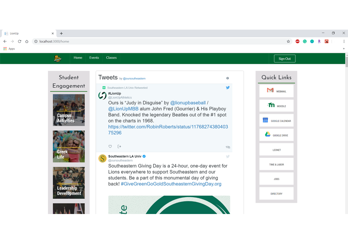This screenshot has width=348, height=244.
Task: Click the Adblock Plus extension icon
Action: [298, 41]
